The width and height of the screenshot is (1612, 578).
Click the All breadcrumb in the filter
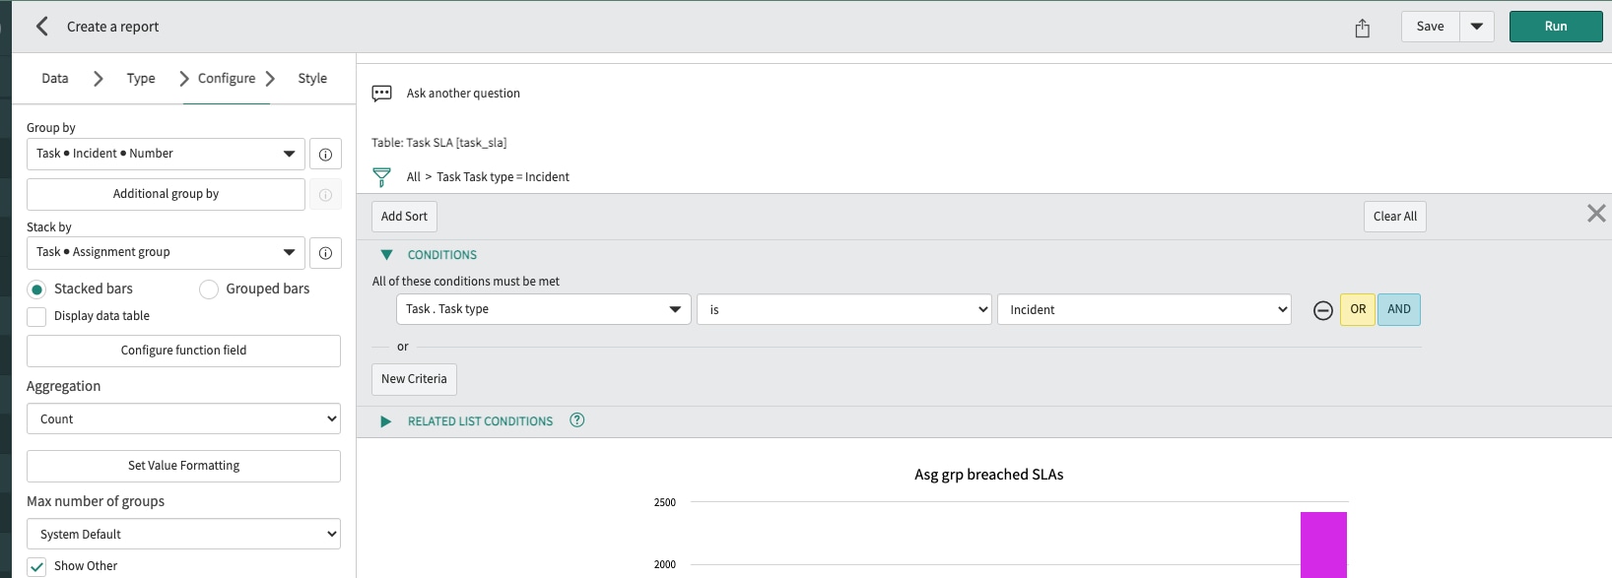(x=413, y=177)
